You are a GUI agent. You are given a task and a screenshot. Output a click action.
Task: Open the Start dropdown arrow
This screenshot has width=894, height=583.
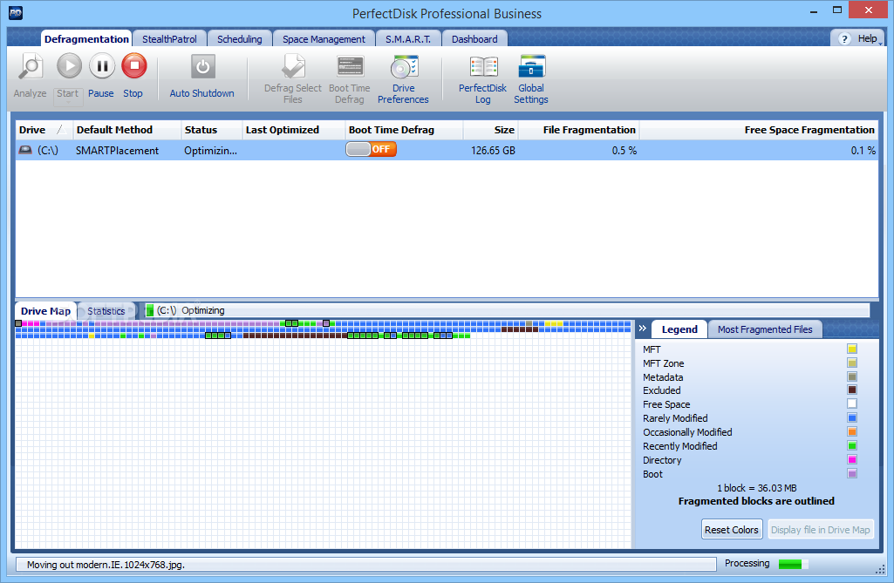[x=68, y=103]
